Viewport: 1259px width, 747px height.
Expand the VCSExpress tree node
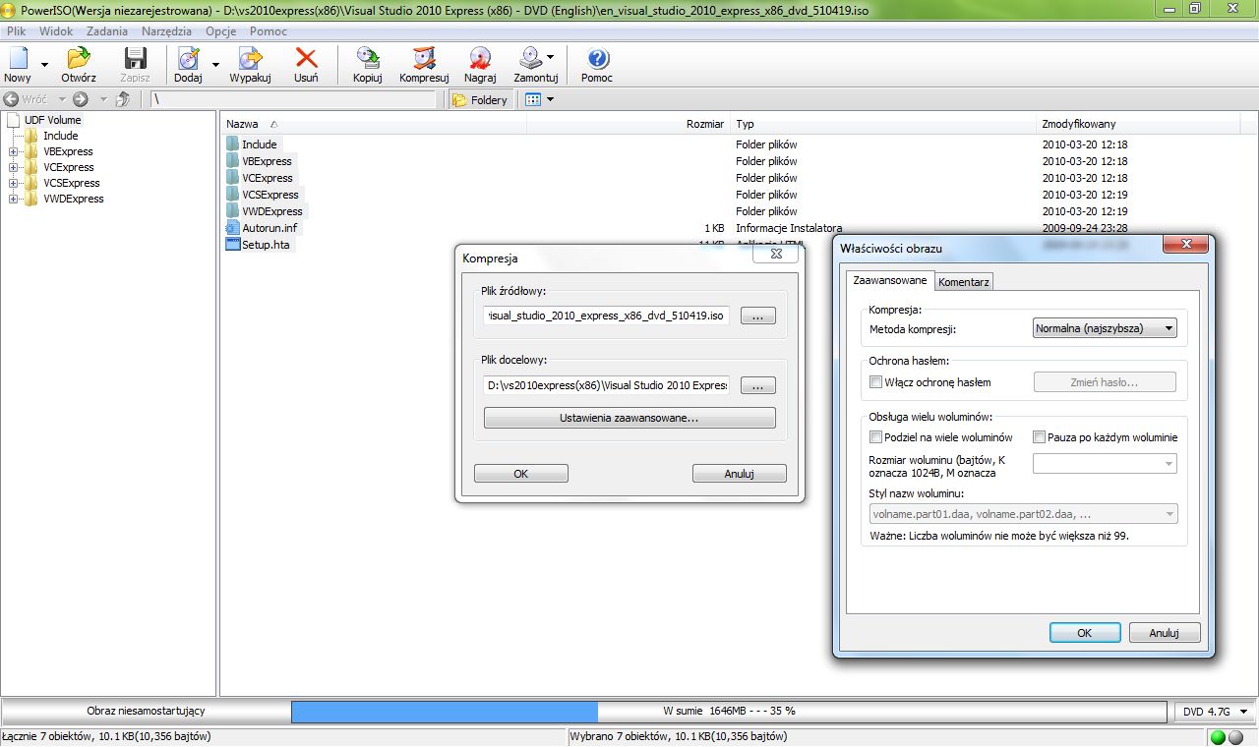pos(13,183)
